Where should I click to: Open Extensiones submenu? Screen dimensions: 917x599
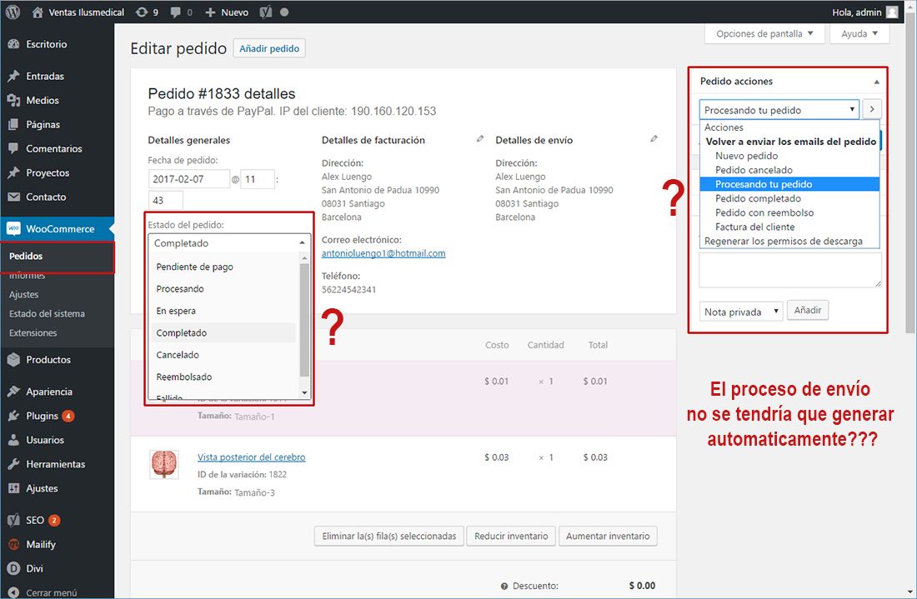click(x=33, y=333)
